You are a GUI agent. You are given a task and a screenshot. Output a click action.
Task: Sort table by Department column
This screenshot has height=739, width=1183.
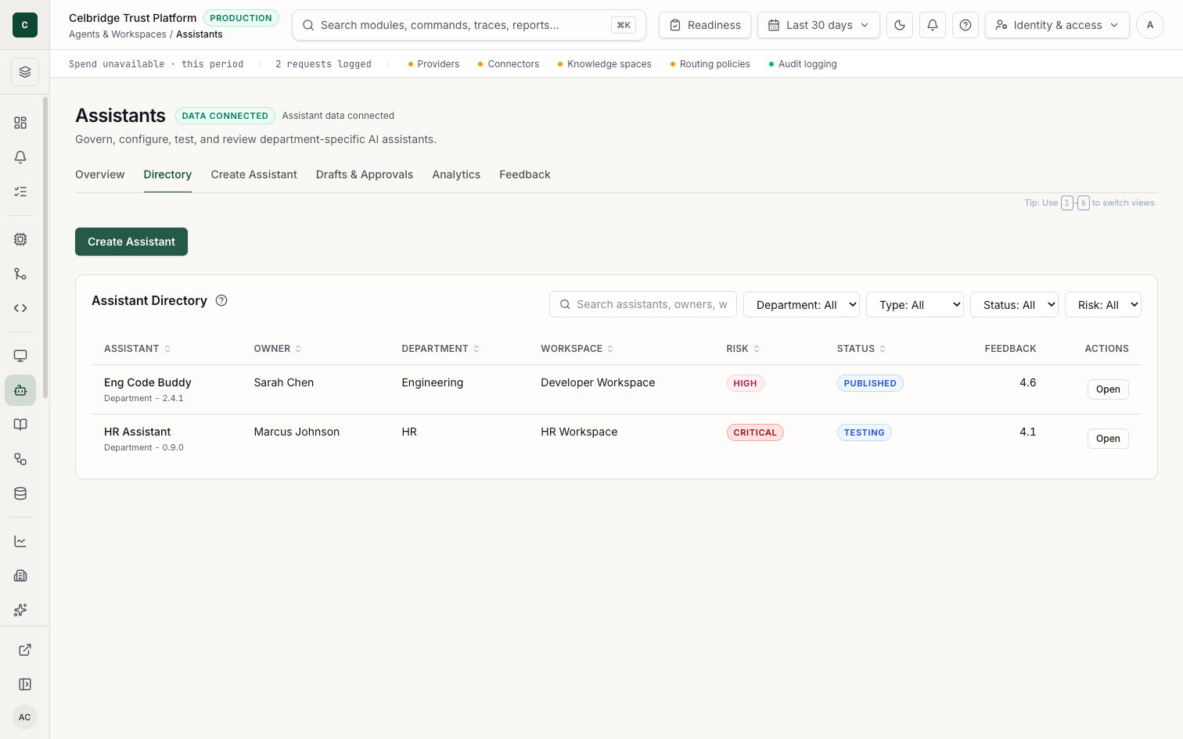point(440,349)
